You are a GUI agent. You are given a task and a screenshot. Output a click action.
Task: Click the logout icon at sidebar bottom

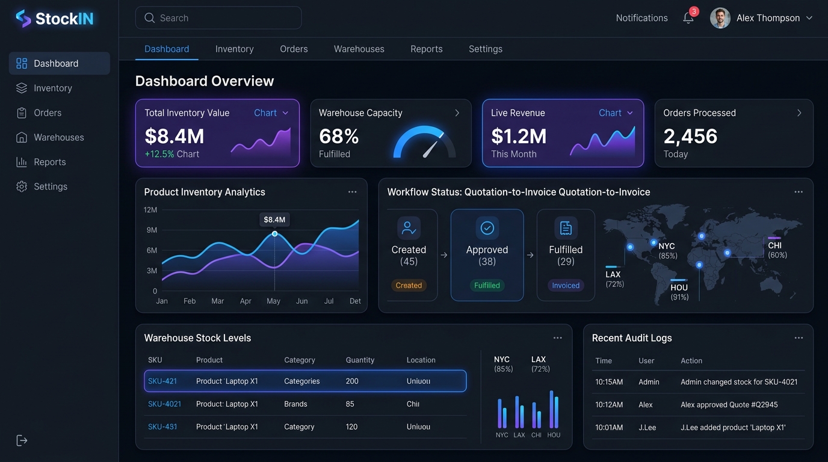click(22, 440)
